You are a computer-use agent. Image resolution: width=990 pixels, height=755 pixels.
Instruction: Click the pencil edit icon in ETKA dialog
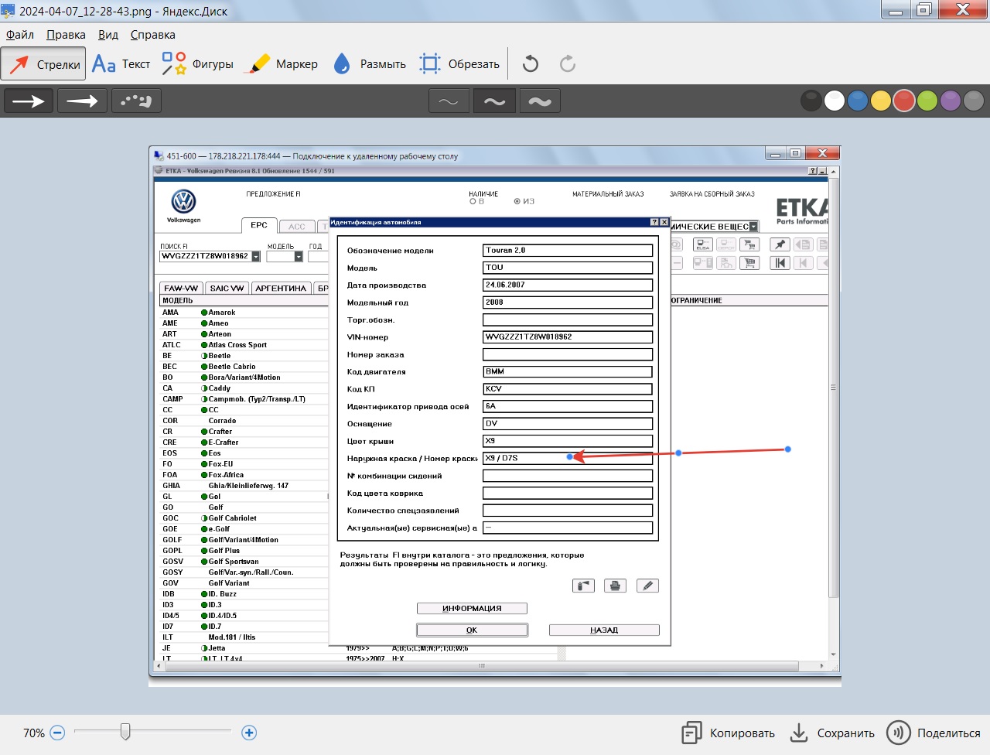click(647, 586)
